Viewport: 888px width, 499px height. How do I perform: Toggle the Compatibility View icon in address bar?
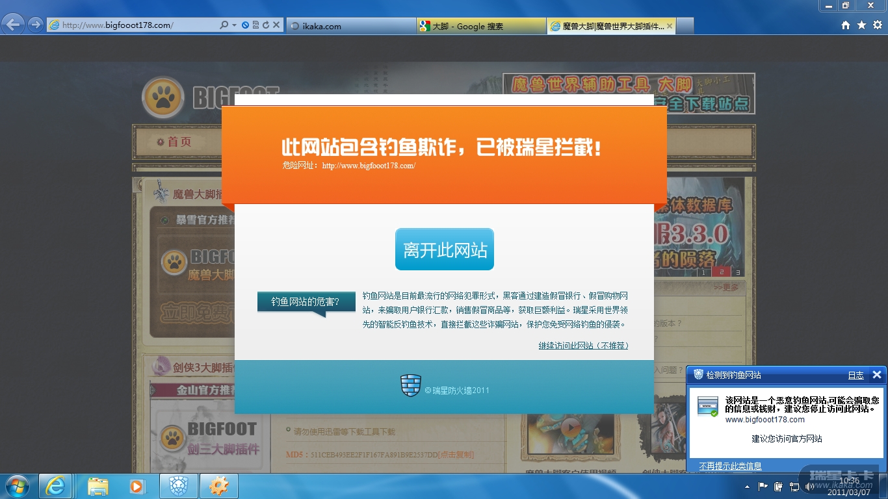[x=255, y=25]
